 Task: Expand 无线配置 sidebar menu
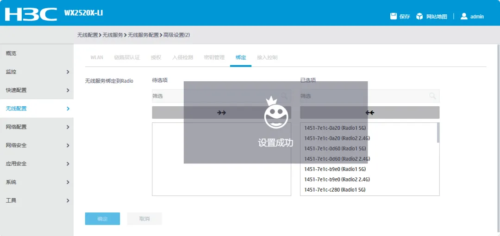click(x=37, y=109)
